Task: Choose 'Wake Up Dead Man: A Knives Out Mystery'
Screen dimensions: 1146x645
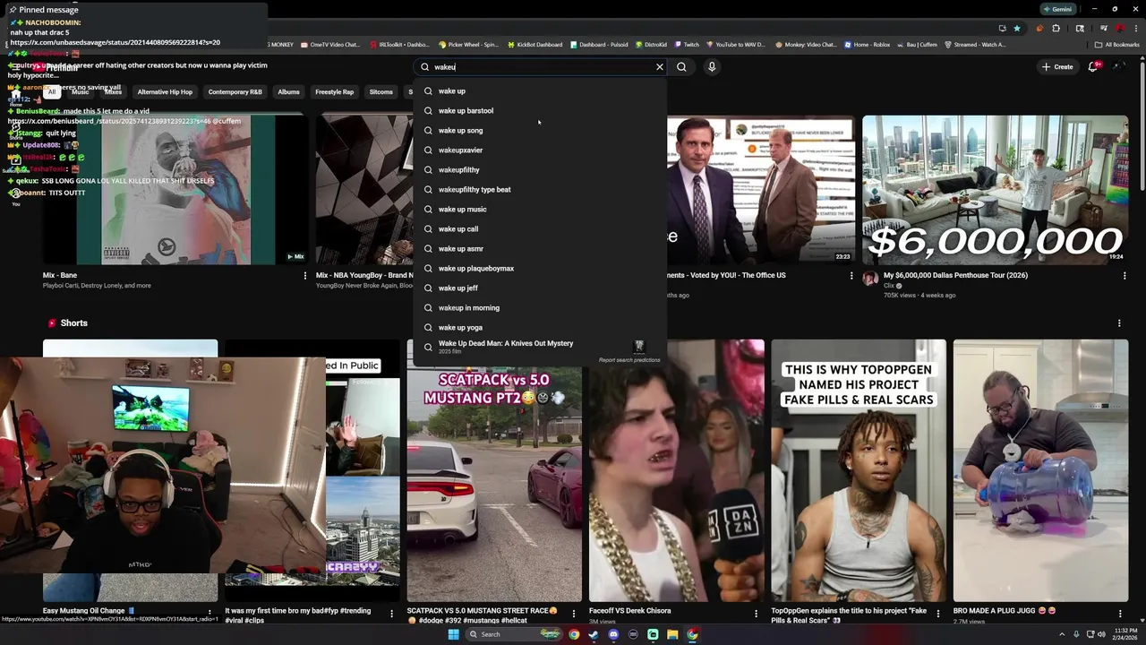Action: (540, 347)
